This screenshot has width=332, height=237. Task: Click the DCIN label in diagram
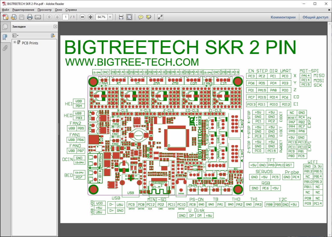[67, 159]
